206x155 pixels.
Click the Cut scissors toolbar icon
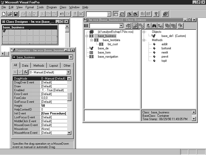[42, 14]
